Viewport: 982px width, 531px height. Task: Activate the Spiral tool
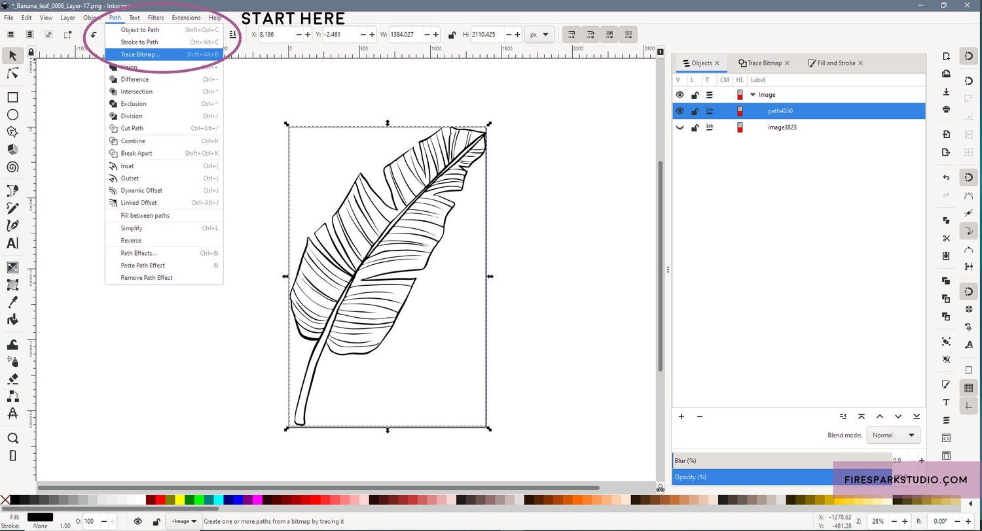pyautogui.click(x=12, y=167)
